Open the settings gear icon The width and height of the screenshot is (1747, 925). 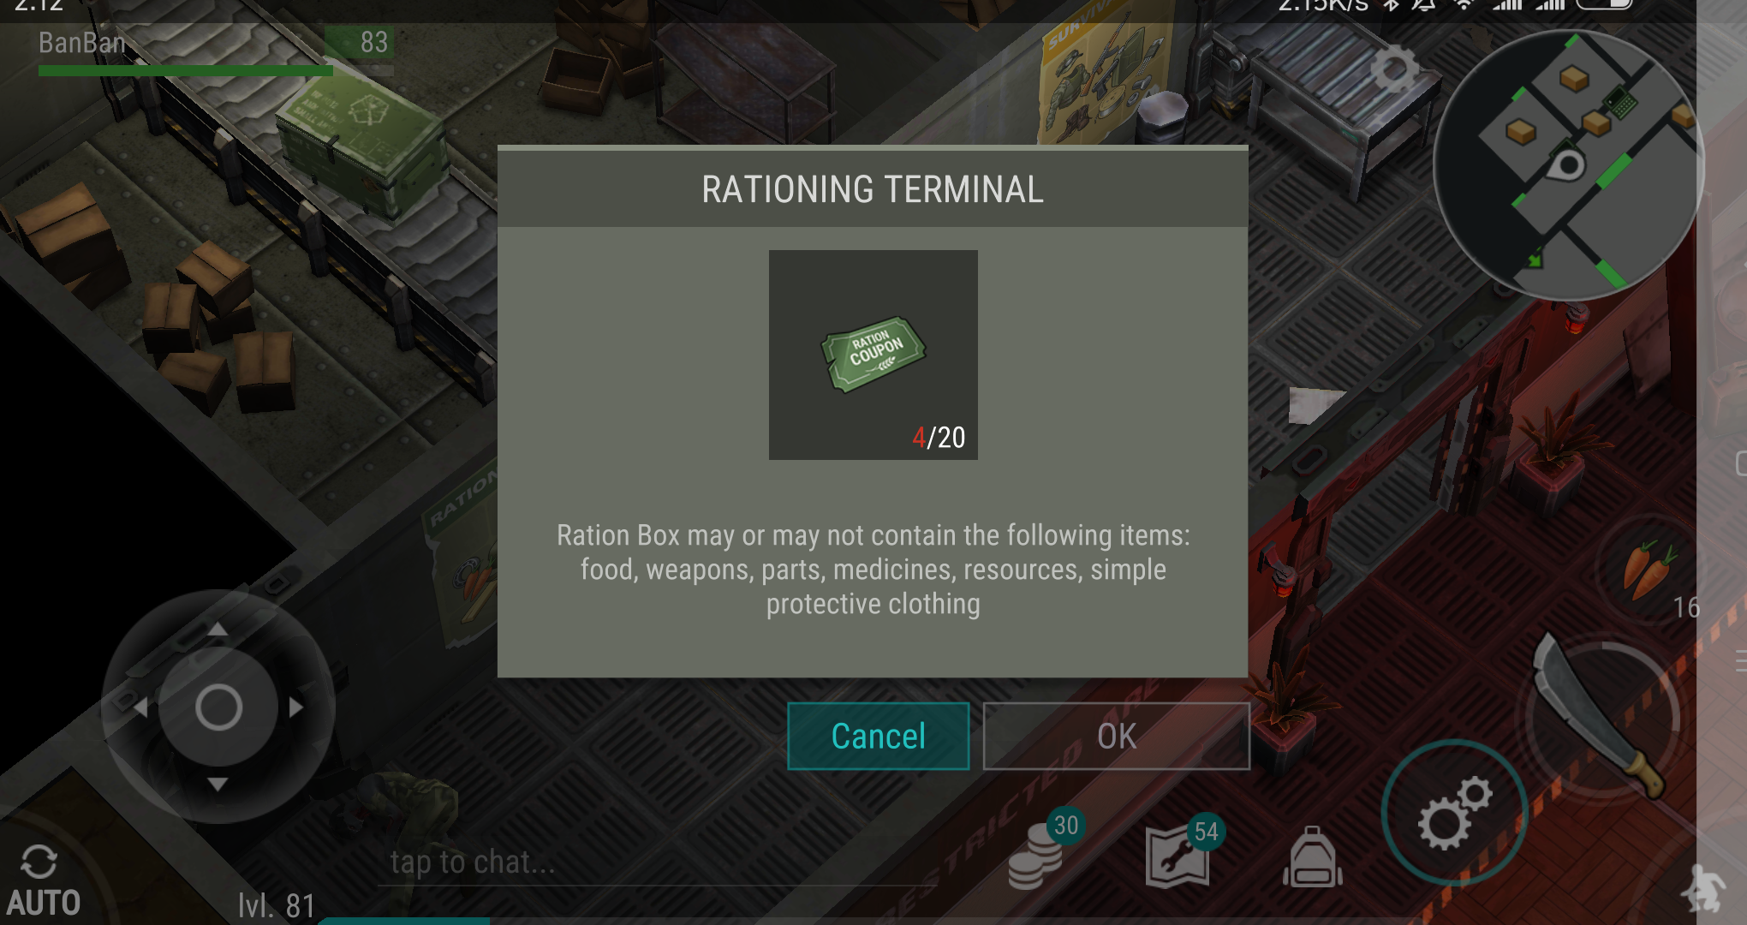[x=1394, y=70]
